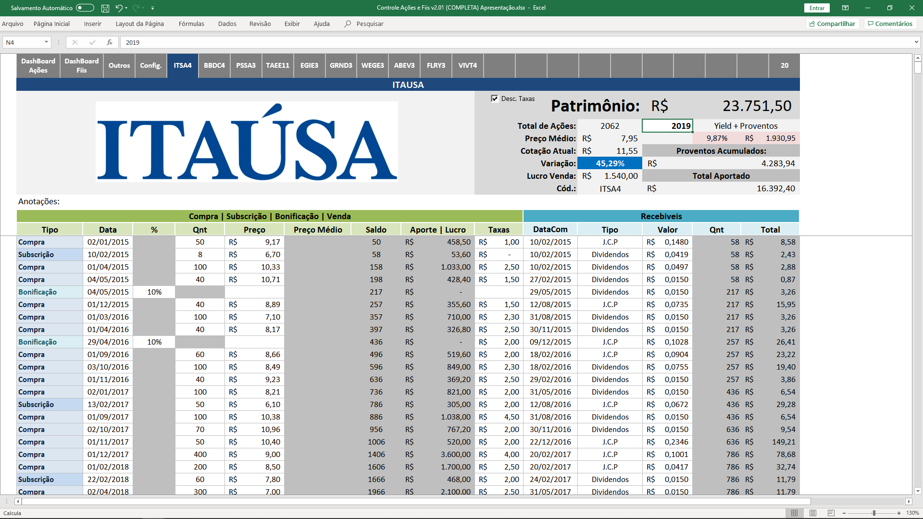This screenshot has width=923, height=519.
Task: Switch to the Fórmulas tab
Action: pos(191,24)
